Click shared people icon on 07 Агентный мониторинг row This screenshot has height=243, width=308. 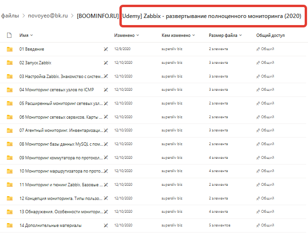[258, 130]
